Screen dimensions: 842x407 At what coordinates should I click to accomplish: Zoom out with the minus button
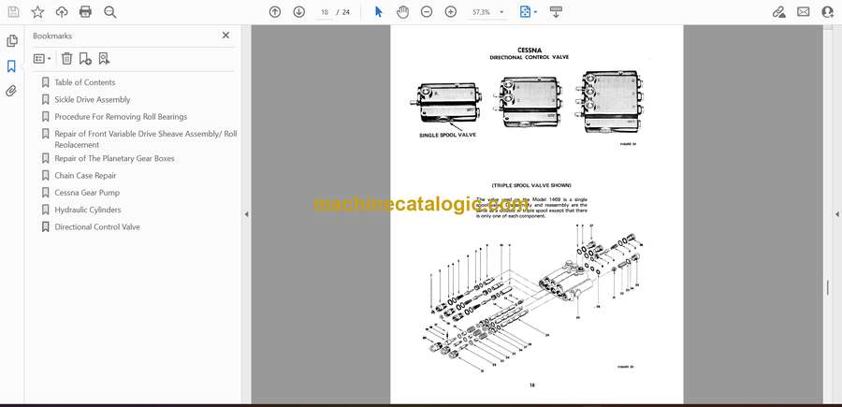tap(427, 12)
